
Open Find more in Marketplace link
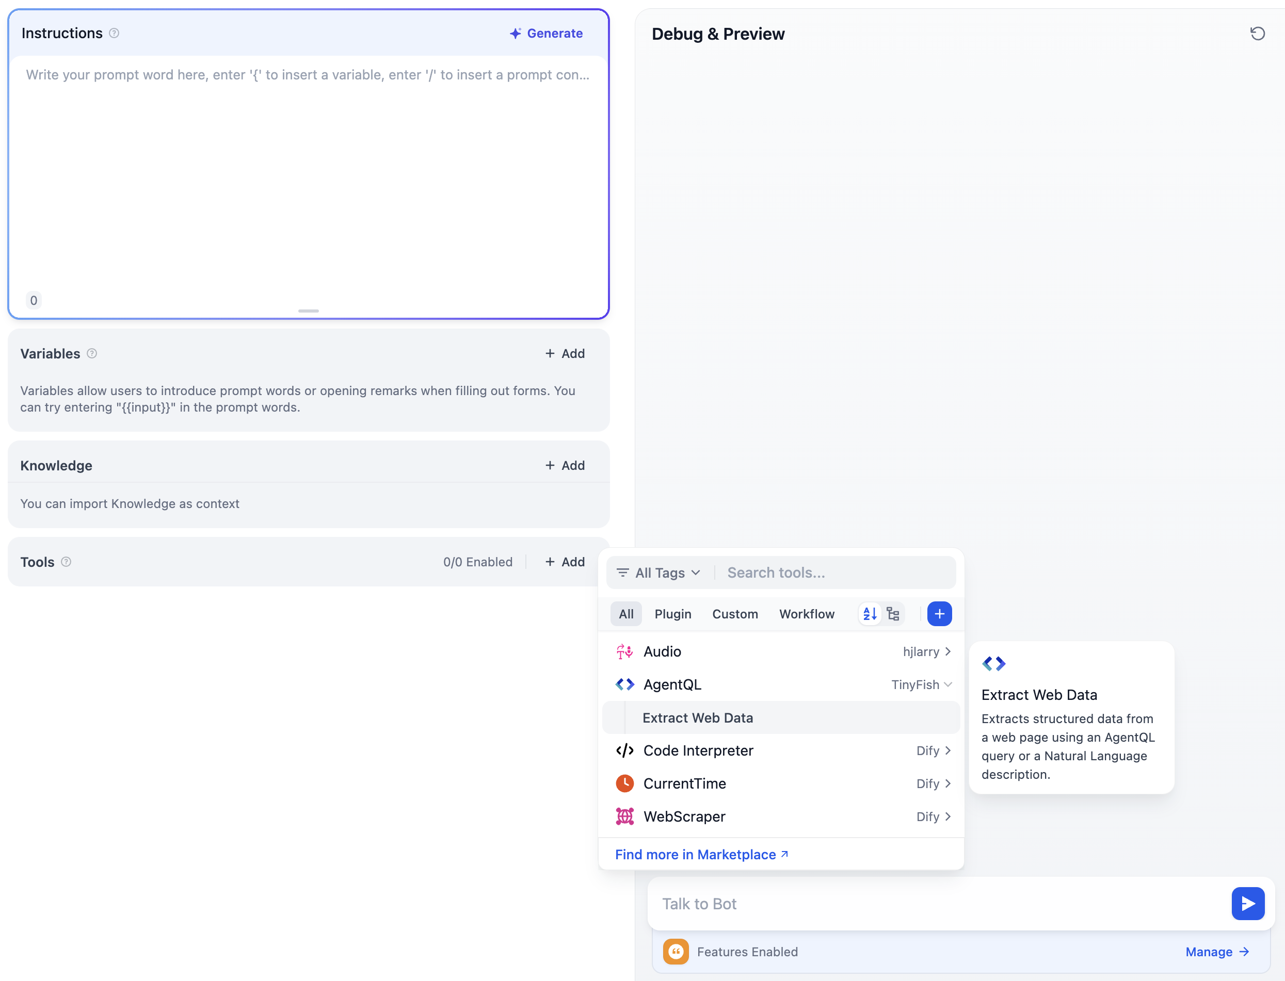click(x=701, y=854)
